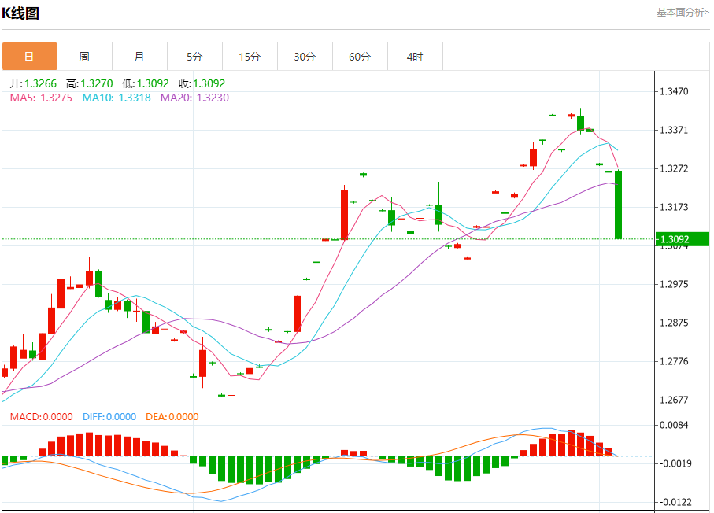
Task: Open the 5分 interval tab
Action: (x=195, y=57)
